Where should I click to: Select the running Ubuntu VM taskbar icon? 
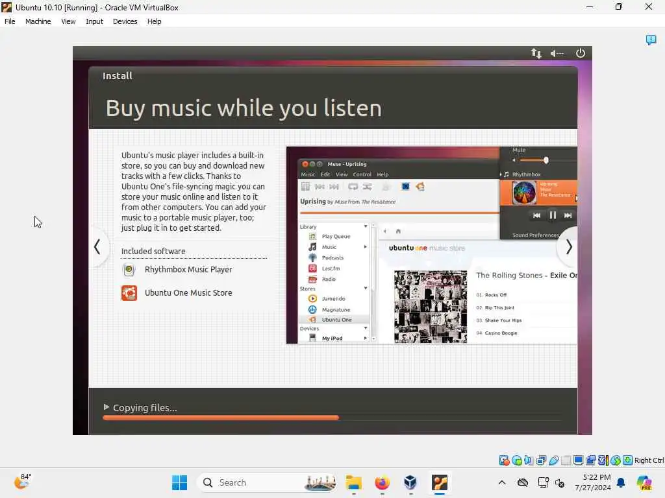pos(440,482)
